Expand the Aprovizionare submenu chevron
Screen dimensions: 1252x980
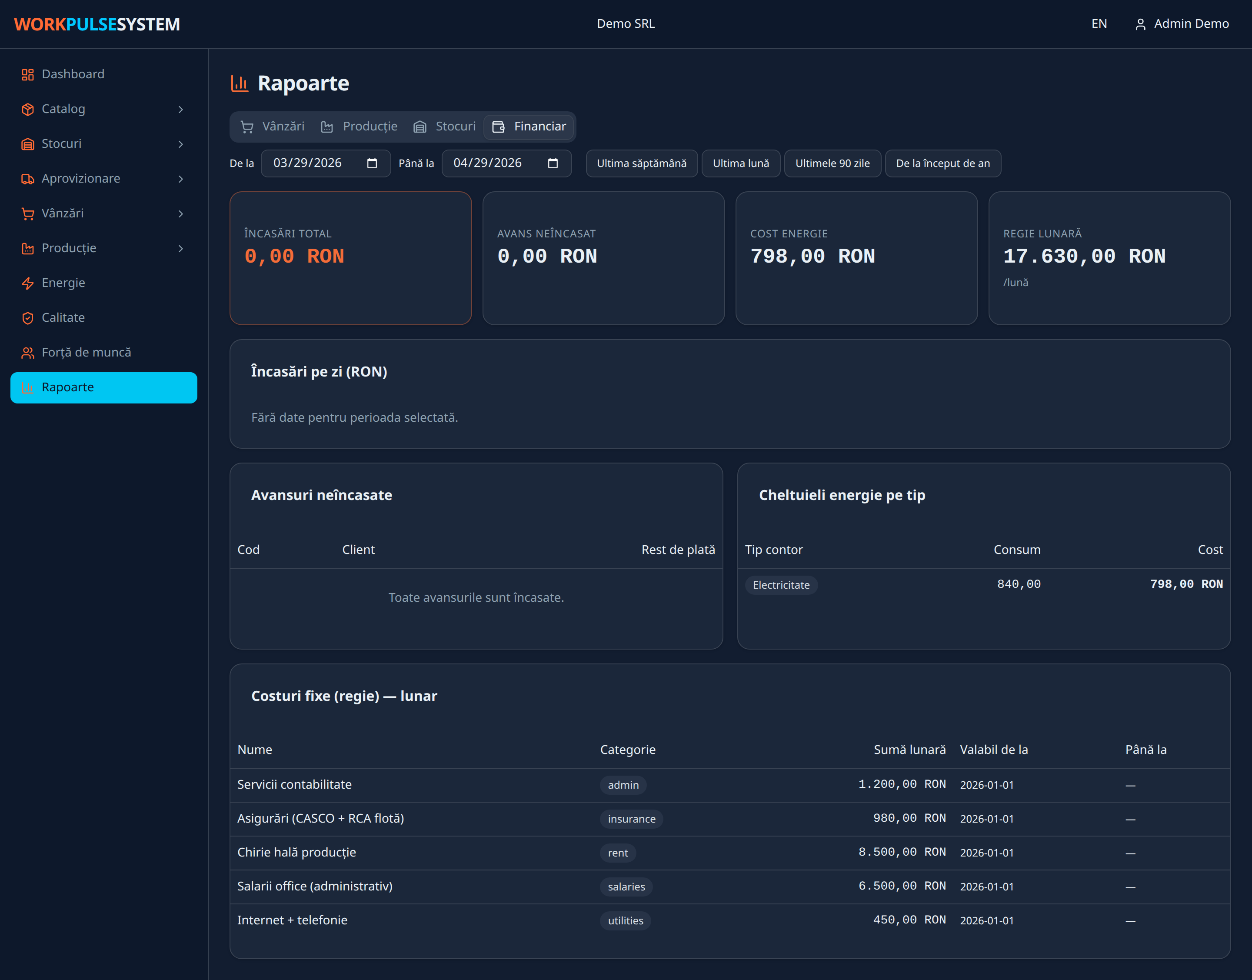(181, 179)
